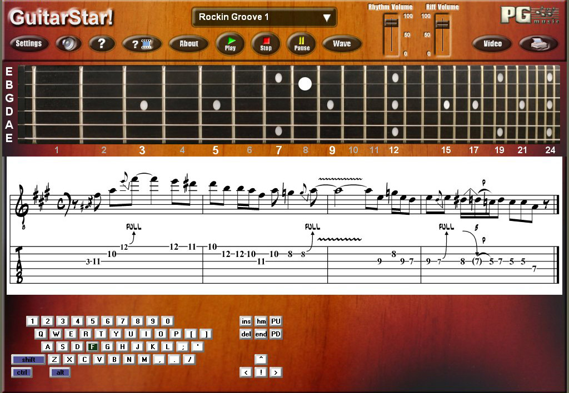The height and width of the screenshot is (393, 569).
Task: Click the left bracket key
Action: click(x=191, y=334)
